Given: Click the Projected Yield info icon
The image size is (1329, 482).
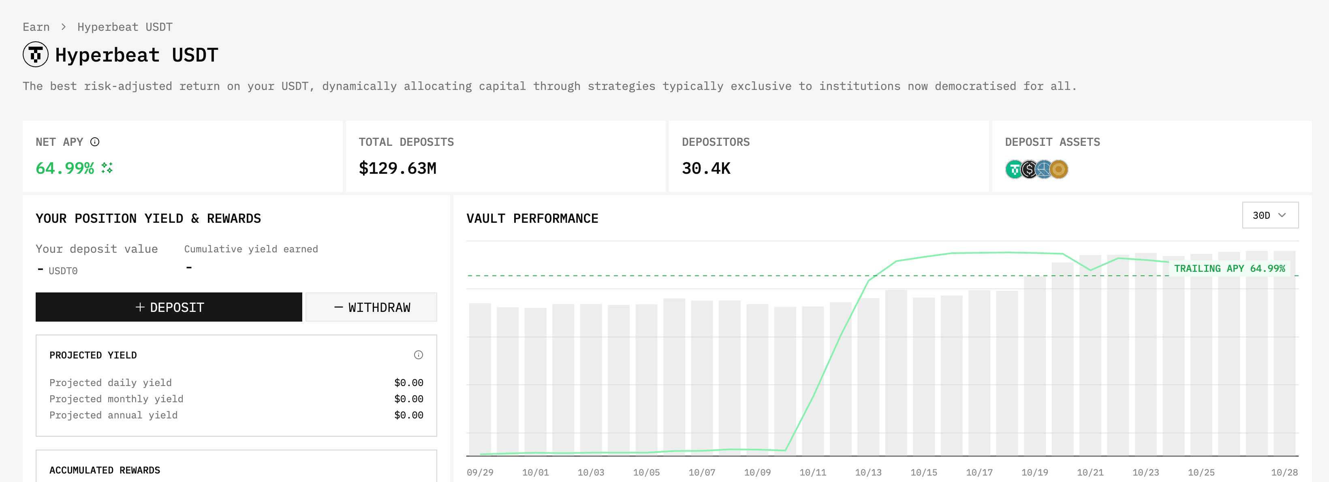Looking at the screenshot, I should 419,355.
